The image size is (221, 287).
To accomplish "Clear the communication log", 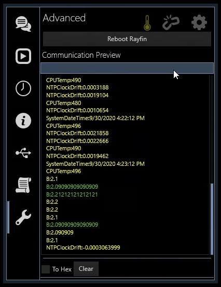I will pyautogui.click(x=86, y=269).
